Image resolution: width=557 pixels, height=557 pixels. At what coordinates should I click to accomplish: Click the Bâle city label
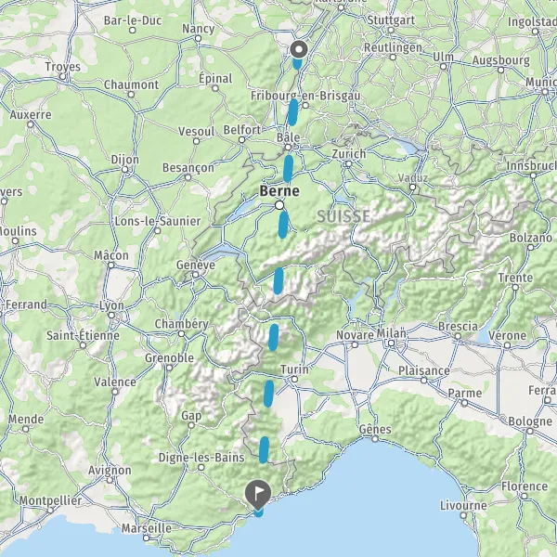click(x=288, y=137)
